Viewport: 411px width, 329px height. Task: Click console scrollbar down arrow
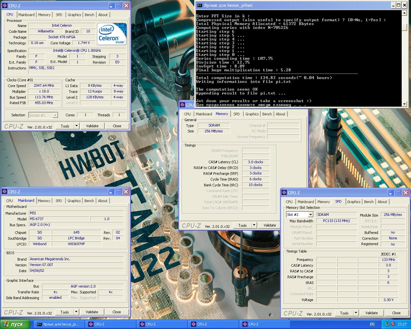pyautogui.click(x=405, y=104)
